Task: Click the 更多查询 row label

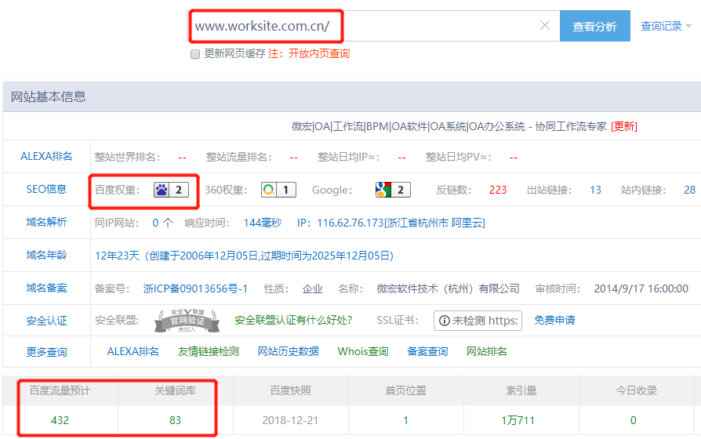Action: [46, 352]
